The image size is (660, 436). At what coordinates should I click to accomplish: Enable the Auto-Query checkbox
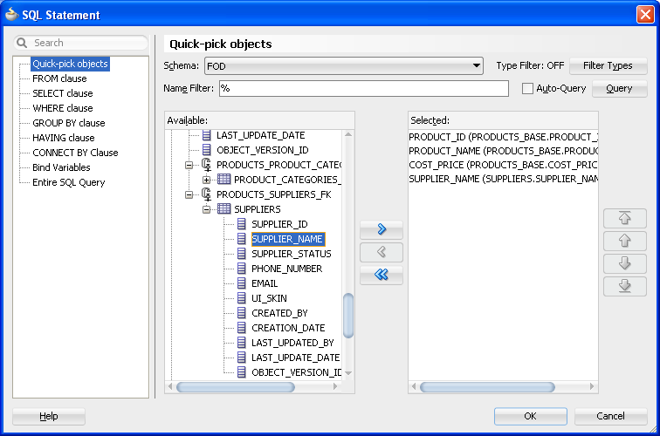coord(527,88)
